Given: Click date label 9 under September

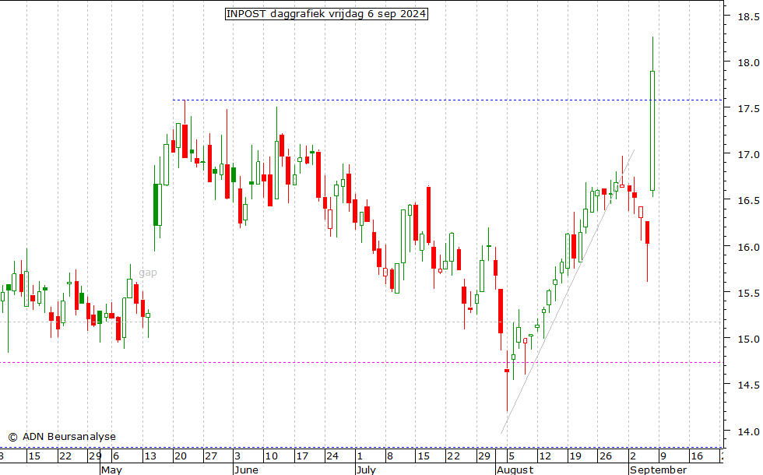Looking at the screenshot, I should coord(663,456).
